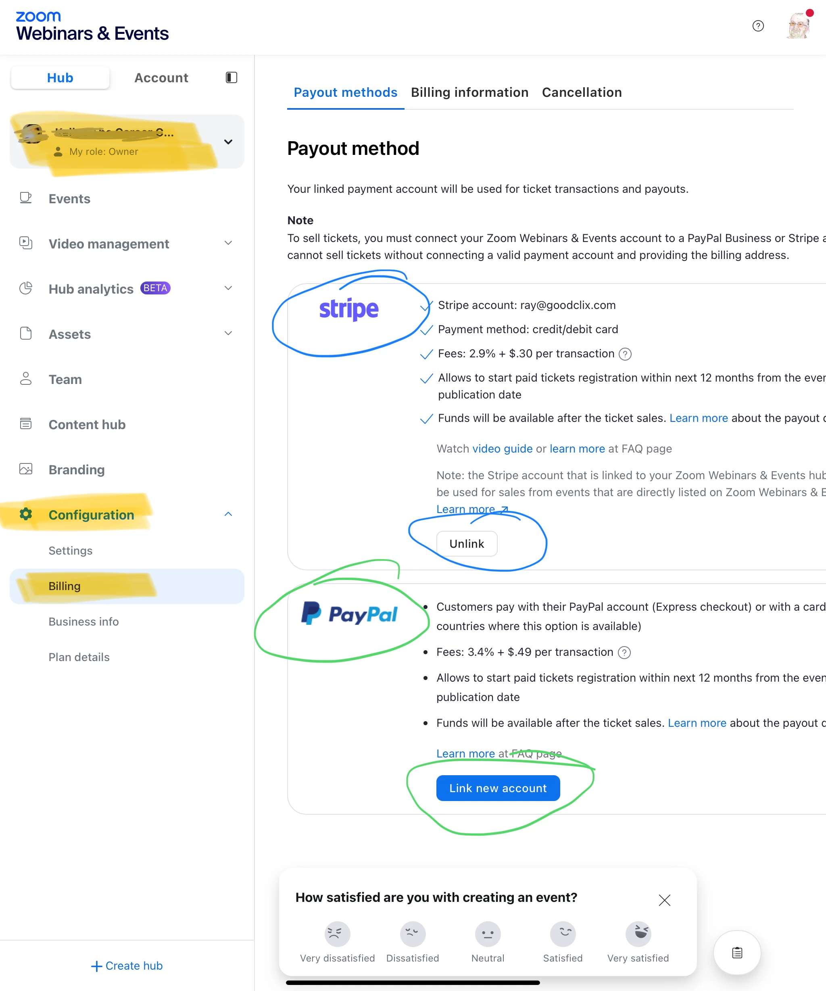Viewport: 826px width, 991px height.
Task: Click the floating clipboard feedback icon
Action: click(x=737, y=952)
